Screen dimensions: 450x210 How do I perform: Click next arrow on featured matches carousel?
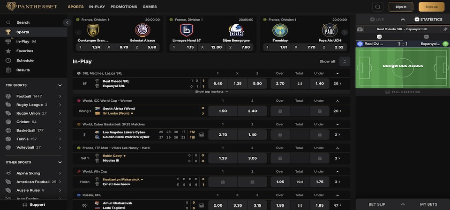(x=345, y=33)
